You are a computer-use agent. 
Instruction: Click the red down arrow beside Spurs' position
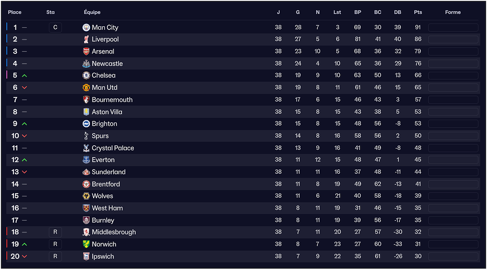click(25, 136)
